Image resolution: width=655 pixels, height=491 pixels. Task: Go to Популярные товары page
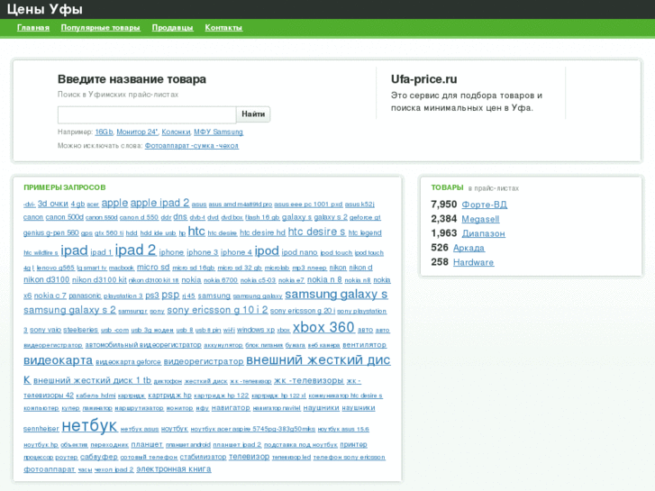click(x=100, y=28)
